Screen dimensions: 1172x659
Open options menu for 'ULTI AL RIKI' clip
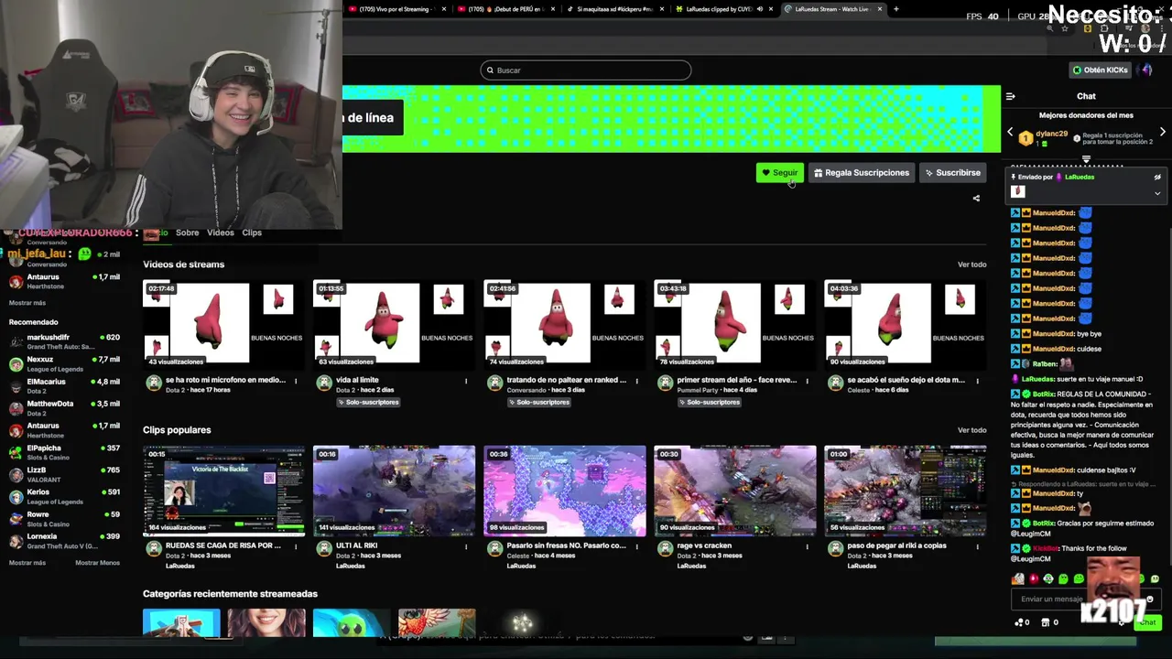point(466,546)
